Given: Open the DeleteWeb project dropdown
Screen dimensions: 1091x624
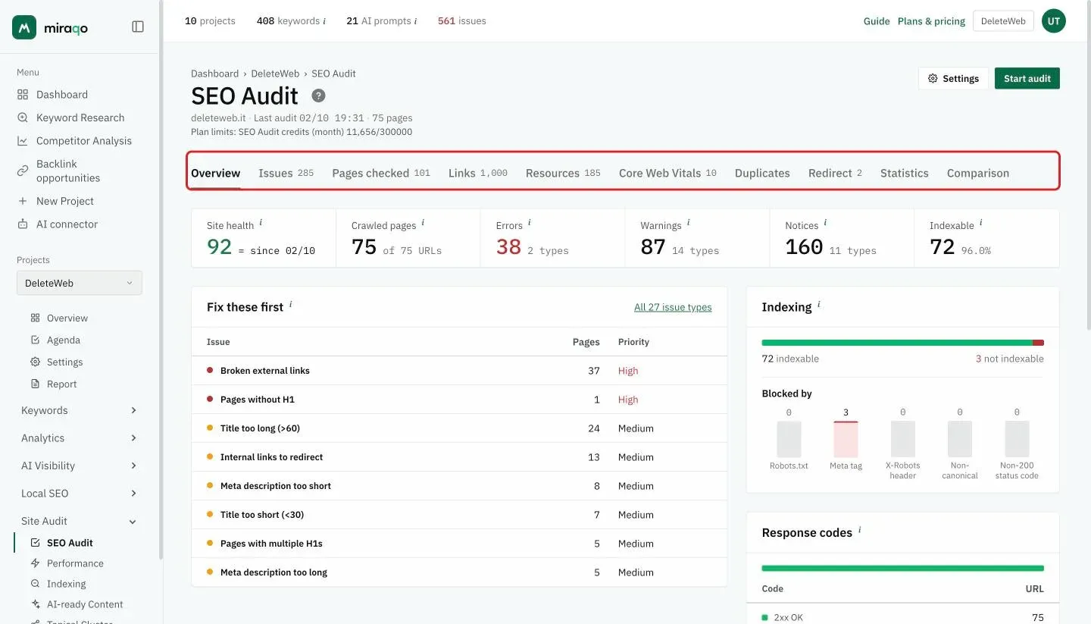Looking at the screenshot, I should pos(80,284).
